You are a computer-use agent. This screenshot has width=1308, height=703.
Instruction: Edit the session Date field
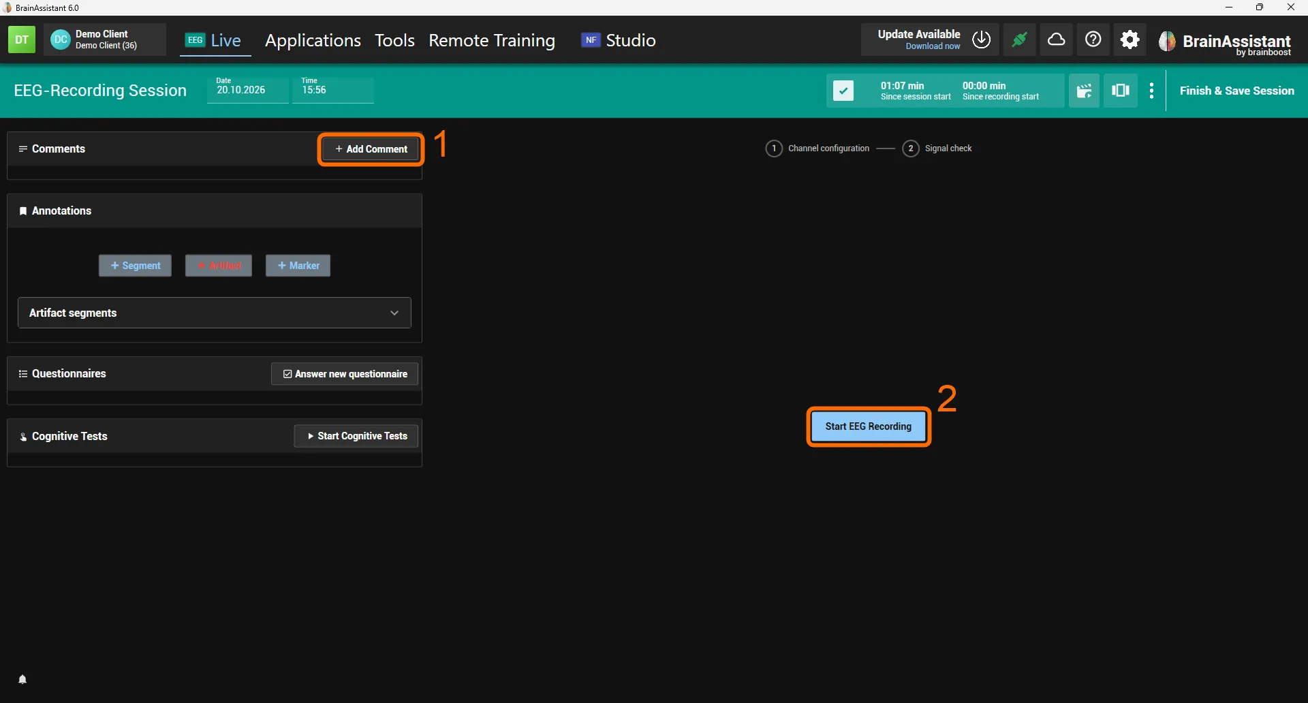tap(247, 90)
